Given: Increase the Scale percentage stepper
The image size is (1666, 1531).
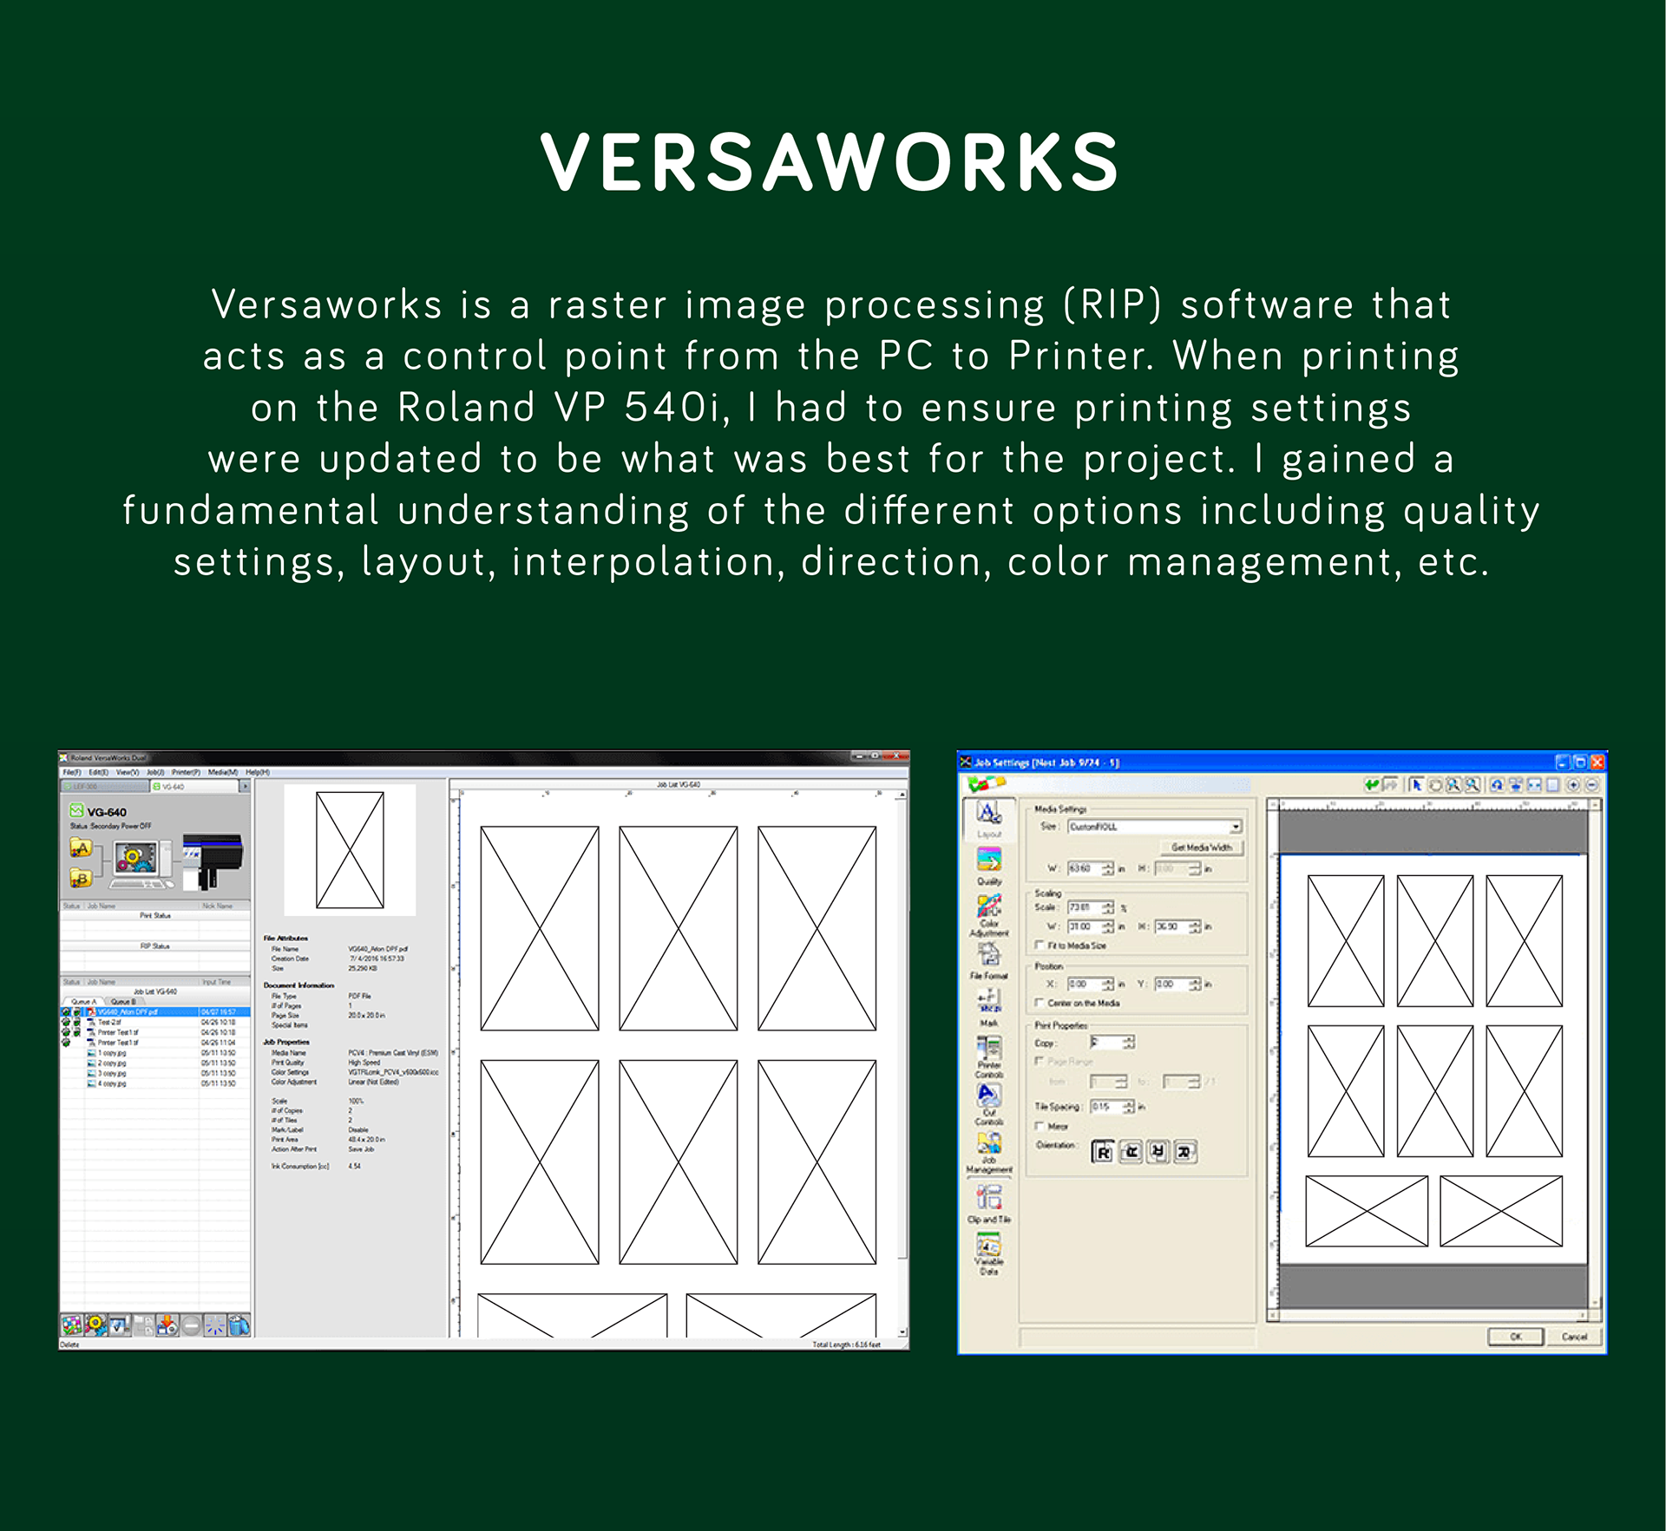Looking at the screenshot, I should [x=1108, y=904].
